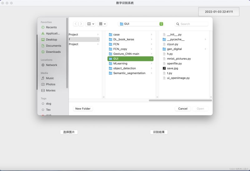Open the item grouping dropdown
This screenshot has height=171, width=250.
pyautogui.click(x=102, y=24)
